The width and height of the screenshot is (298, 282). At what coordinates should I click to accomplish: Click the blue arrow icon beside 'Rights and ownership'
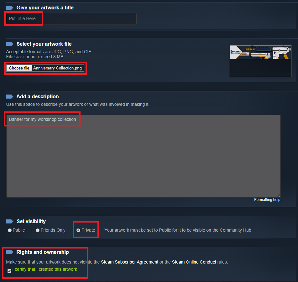10,252
